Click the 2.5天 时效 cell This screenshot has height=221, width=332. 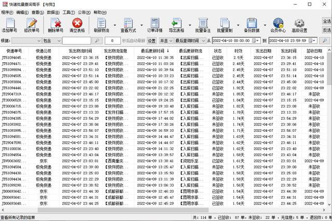(239, 58)
